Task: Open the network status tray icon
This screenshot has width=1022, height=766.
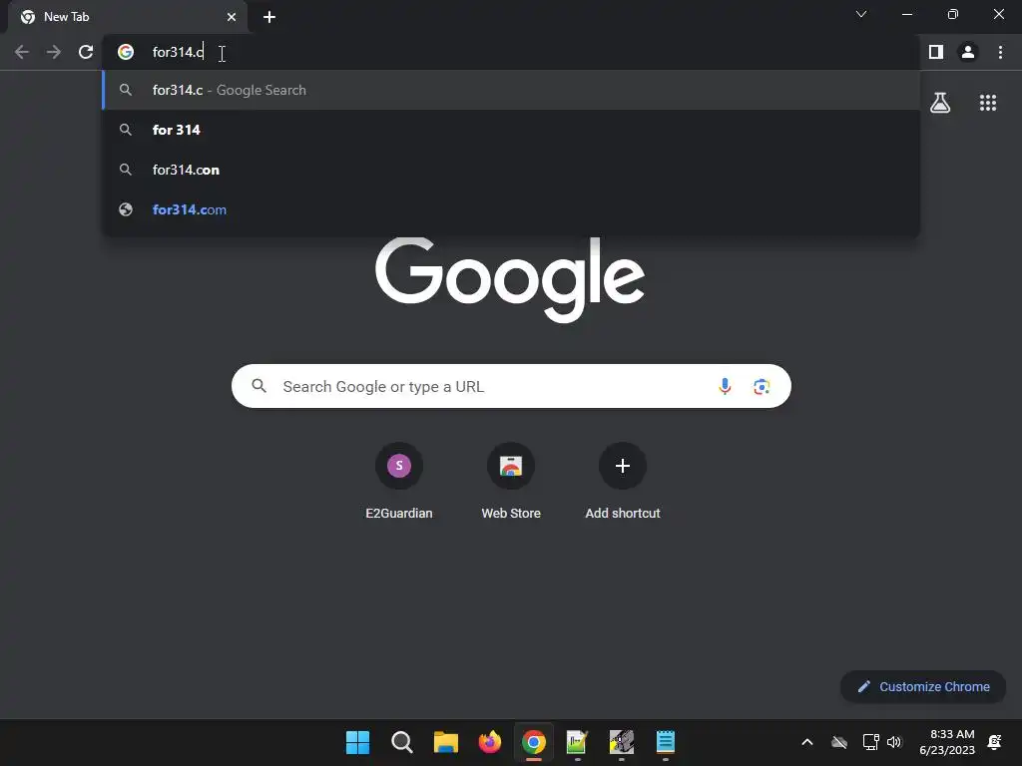Action: 870,742
